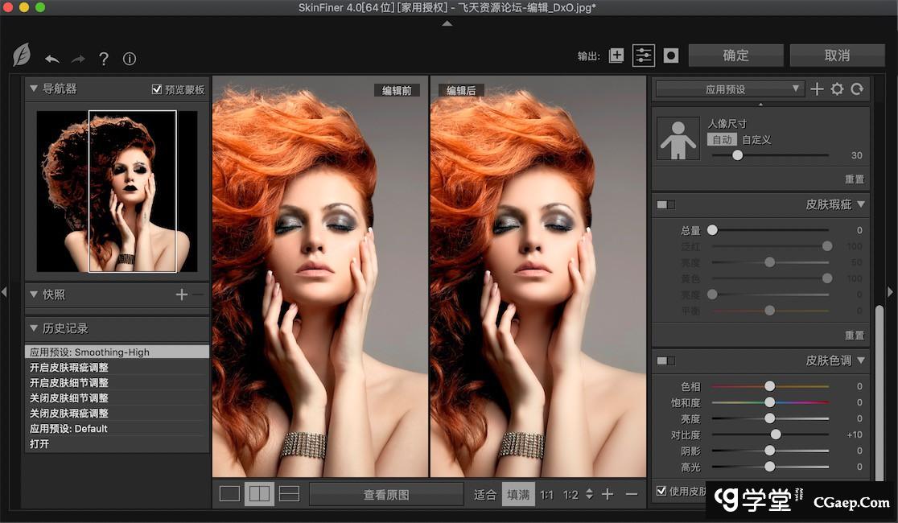Select history entry 开启皮肤细节调整
Viewport: 898px width, 523px height.
click(68, 383)
